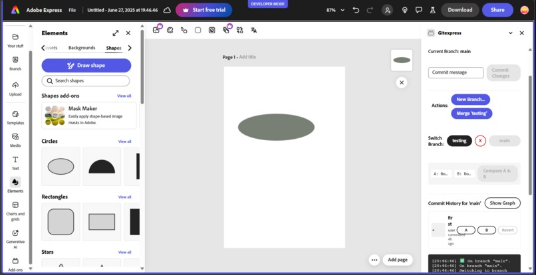Viewport: 536px width, 275px height.
Task: View all Stars shapes
Action: (125, 252)
